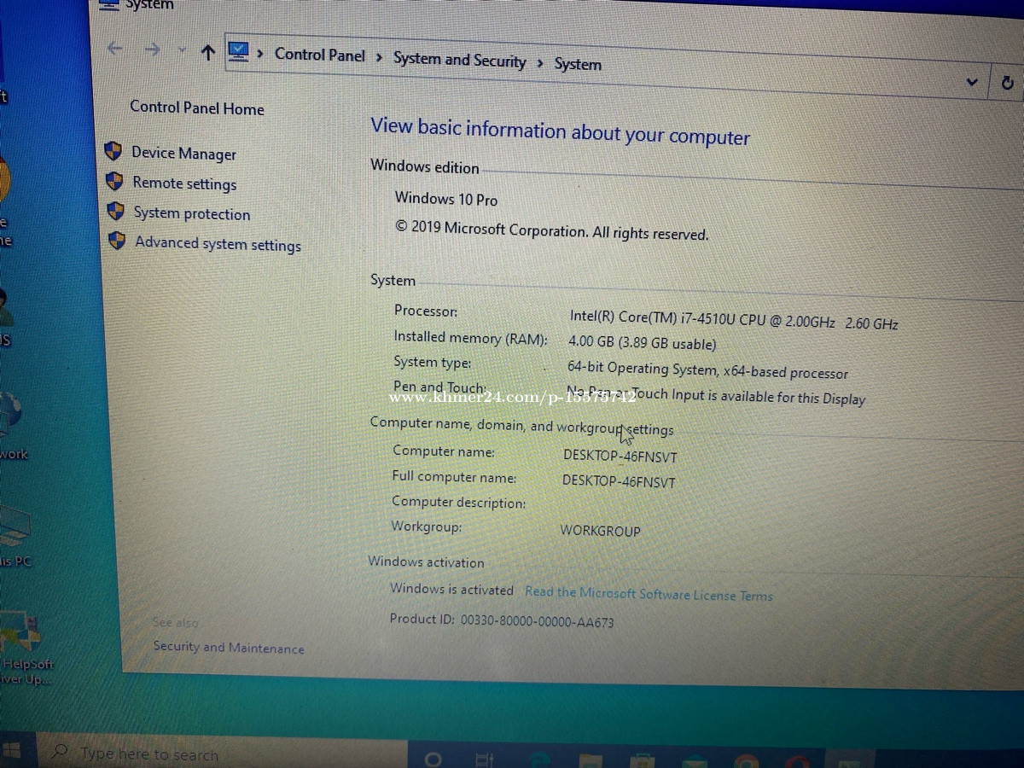Open the Windows Start menu
Viewport: 1024px width, 768px height.
pos(12,750)
